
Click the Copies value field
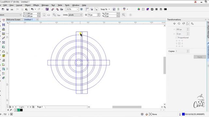coord(181,51)
